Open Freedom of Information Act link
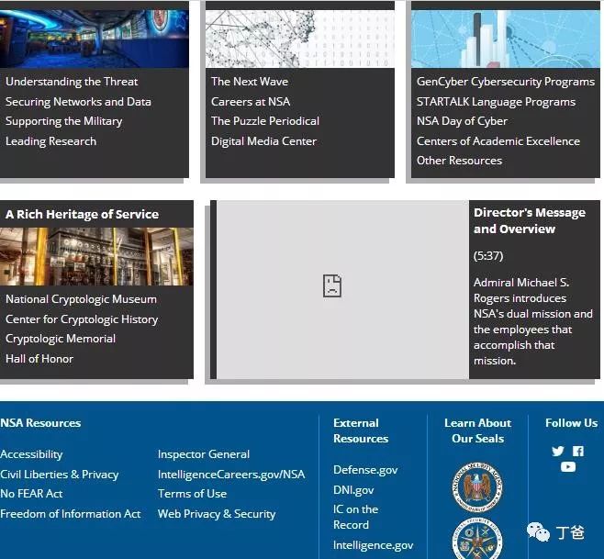 pos(71,514)
